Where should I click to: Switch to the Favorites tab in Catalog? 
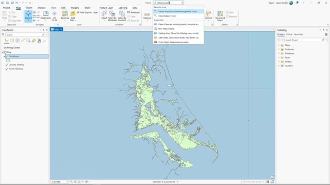click(x=298, y=34)
